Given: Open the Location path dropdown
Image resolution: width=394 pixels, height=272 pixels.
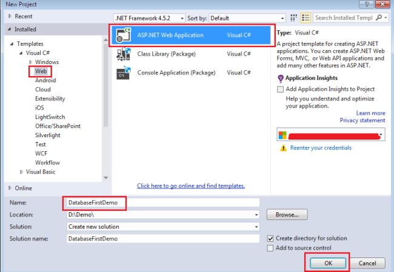Looking at the screenshot, I should (256, 215).
